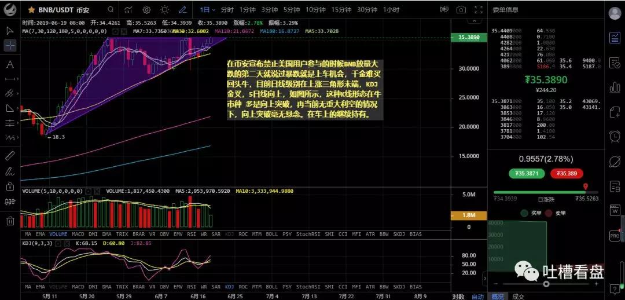Open the add-document sidebar icon
Image resolution: width=625 pixels, height=300 pixels.
point(615,112)
